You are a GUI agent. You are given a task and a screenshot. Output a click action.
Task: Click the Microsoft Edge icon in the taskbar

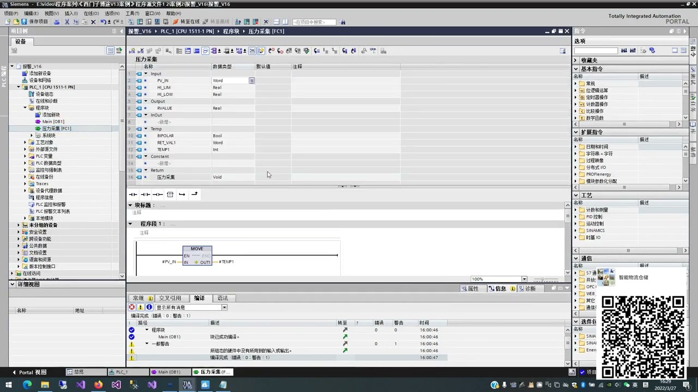27,385
